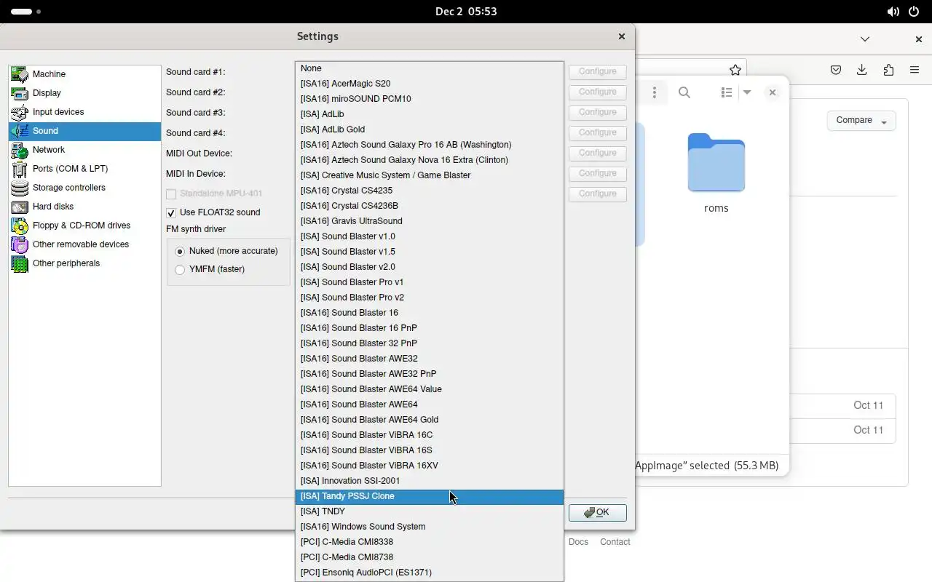The width and height of the screenshot is (932, 582).
Task: Select Nuked (more accurate) FM driver
Action: (180, 251)
